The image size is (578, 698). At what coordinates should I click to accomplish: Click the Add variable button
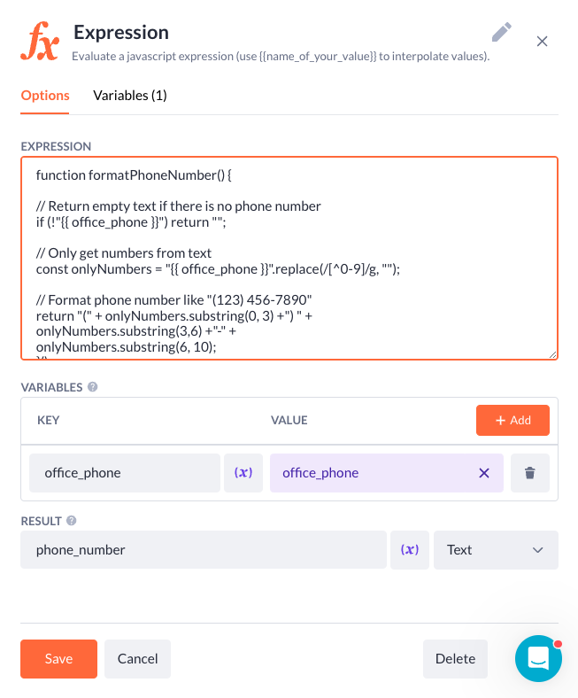point(512,420)
